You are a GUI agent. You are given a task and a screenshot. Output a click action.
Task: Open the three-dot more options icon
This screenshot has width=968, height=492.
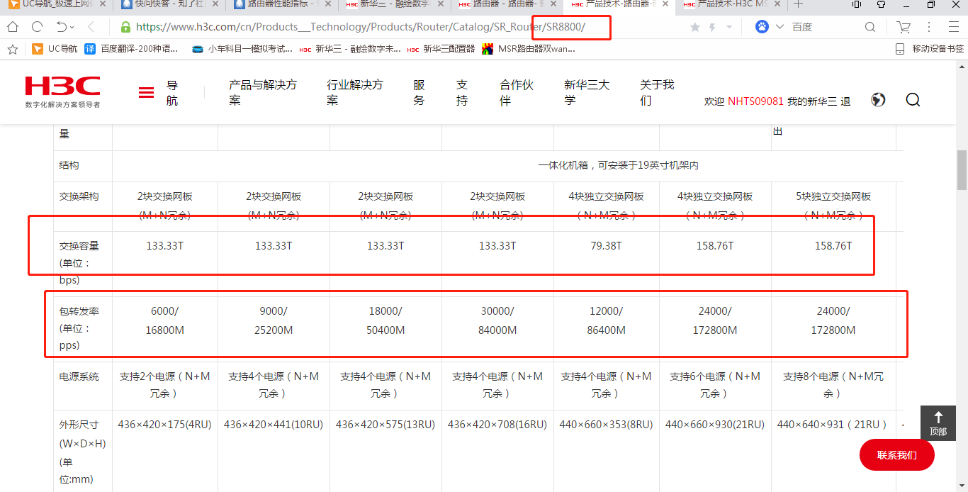coord(929,27)
